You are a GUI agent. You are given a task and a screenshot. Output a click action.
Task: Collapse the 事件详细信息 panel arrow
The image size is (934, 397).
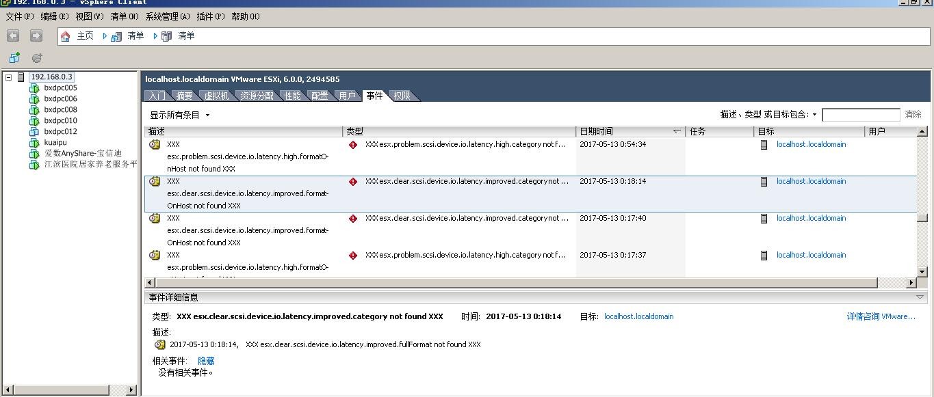[920, 297]
